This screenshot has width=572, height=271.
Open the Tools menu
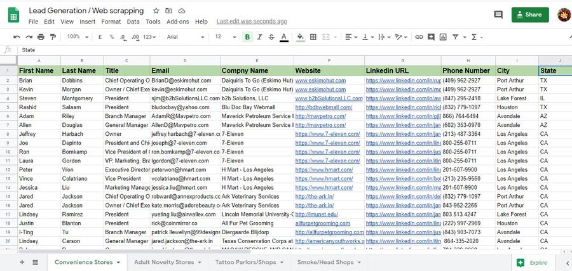[x=153, y=22]
